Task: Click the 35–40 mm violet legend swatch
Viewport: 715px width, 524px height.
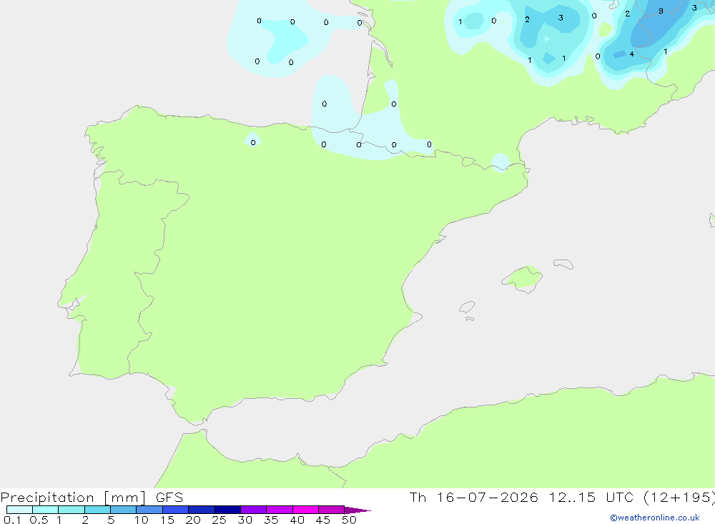Action: pos(280,510)
